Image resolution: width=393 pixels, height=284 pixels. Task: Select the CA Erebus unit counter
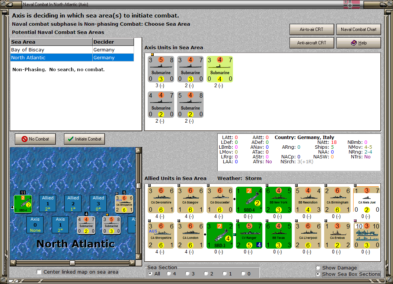click(337, 235)
